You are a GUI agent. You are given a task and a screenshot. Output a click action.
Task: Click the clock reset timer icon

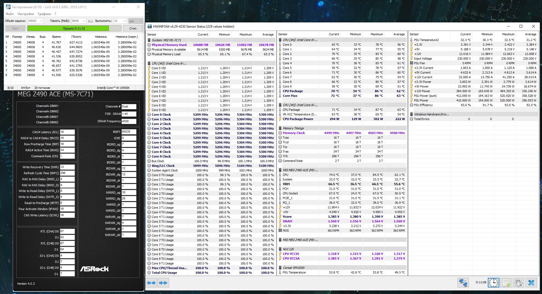494,283
